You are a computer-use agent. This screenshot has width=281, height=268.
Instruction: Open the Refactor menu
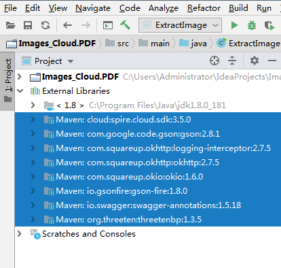[204, 8]
